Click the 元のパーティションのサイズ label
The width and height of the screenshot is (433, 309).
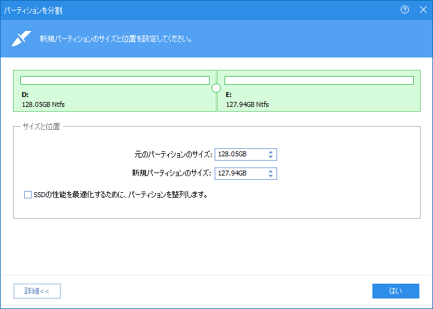coord(173,154)
